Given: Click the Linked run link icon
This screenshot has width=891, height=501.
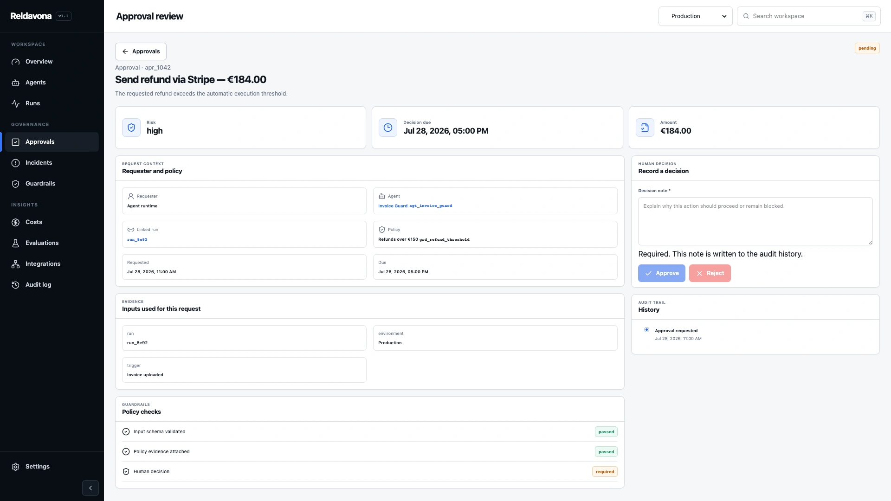Looking at the screenshot, I should tap(131, 230).
